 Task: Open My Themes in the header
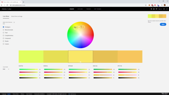coord(98,9)
